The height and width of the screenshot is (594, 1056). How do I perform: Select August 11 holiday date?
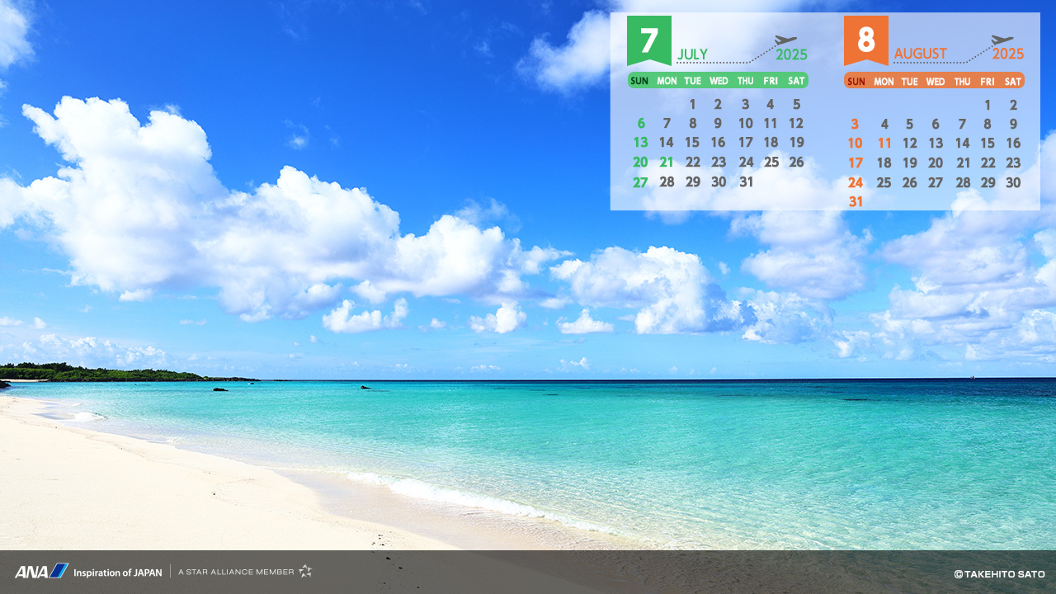(884, 144)
